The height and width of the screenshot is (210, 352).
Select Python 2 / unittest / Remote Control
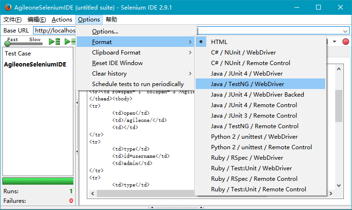coord(260,147)
